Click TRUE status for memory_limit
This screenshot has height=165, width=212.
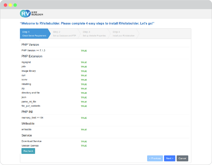point(84,118)
